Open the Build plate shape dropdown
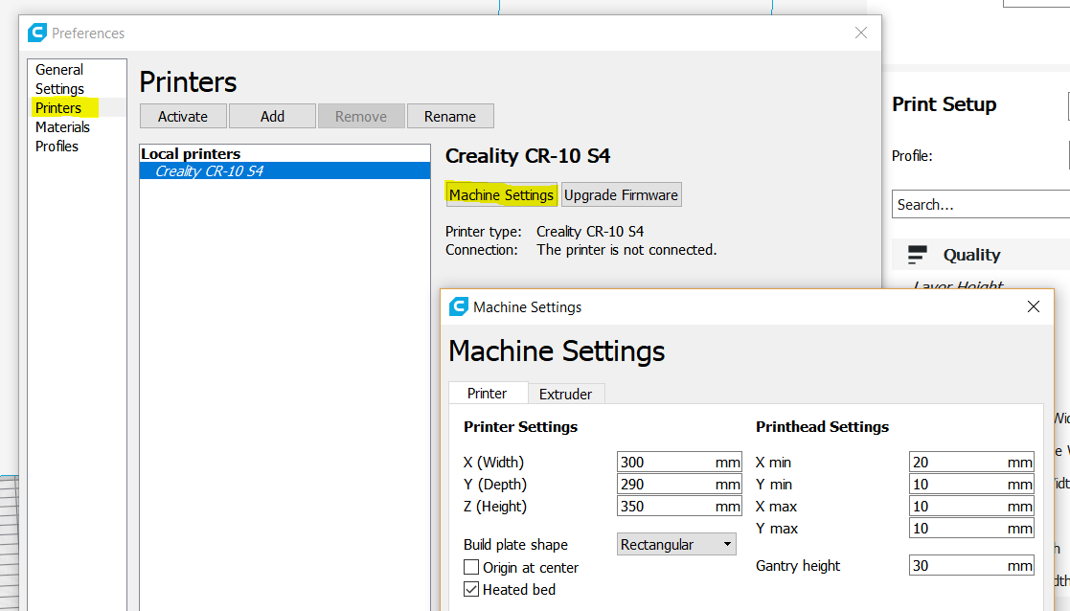The height and width of the screenshot is (611, 1070). (x=677, y=544)
